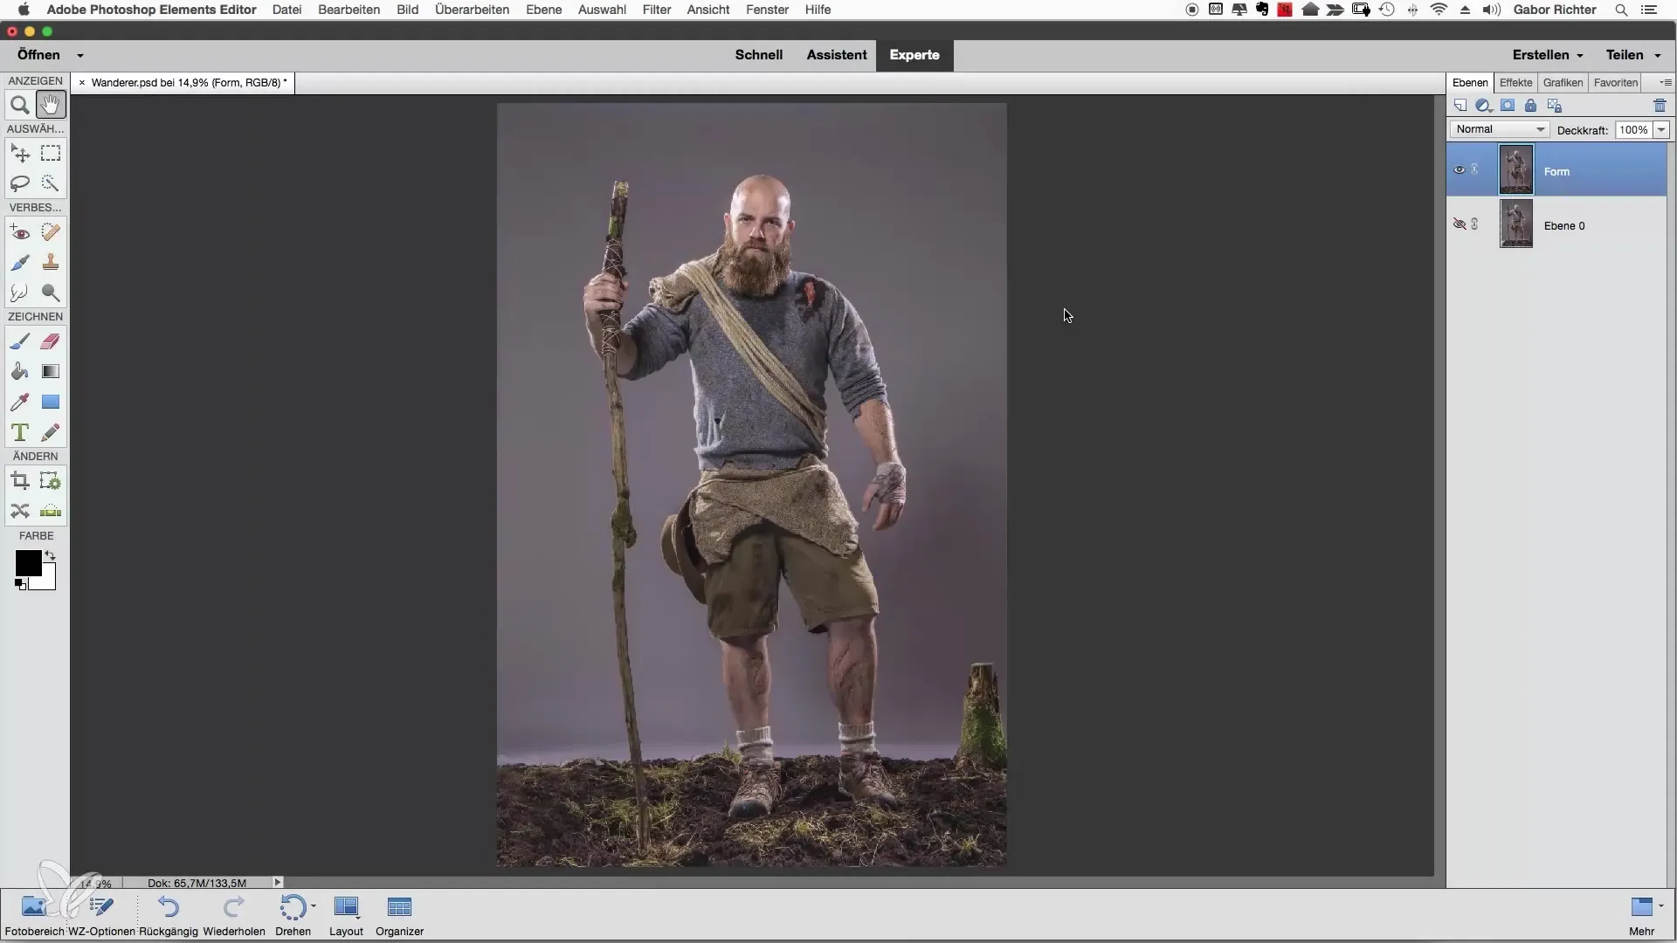Open the Erstellen dropdown
The width and height of the screenshot is (1677, 943).
pyautogui.click(x=1548, y=54)
